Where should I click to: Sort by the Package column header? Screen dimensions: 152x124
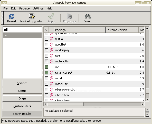[x=80, y=30]
